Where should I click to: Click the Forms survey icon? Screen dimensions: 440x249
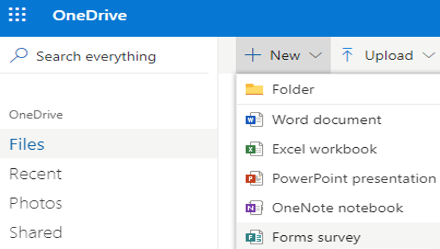click(x=254, y=237)
